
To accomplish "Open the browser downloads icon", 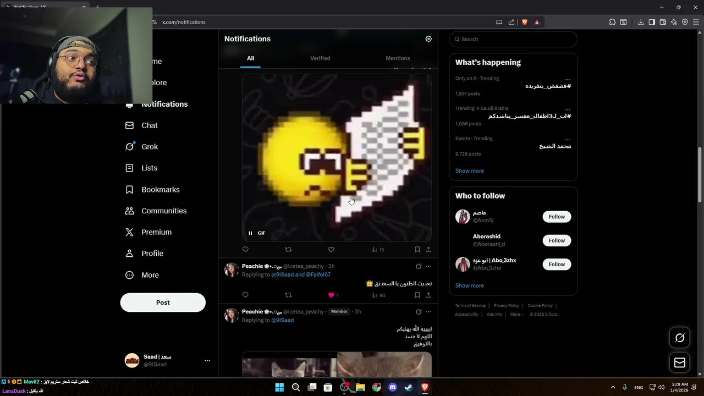I will point(641,22).
